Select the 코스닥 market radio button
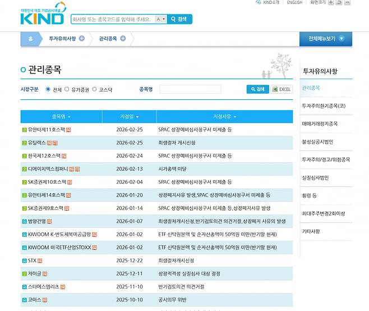Screen dimensions: 369x311 tap(94, 89)
